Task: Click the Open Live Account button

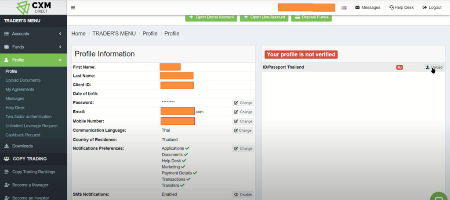Action: pyautogui.click(x=264, y=17)
